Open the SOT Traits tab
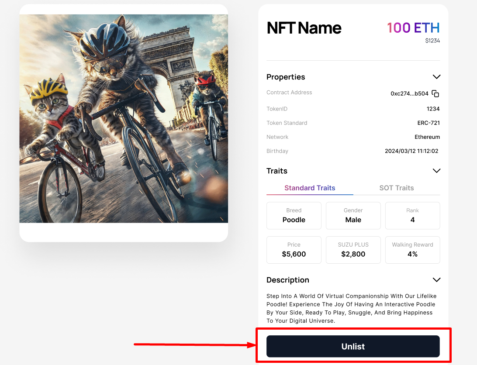 [396, 188]
